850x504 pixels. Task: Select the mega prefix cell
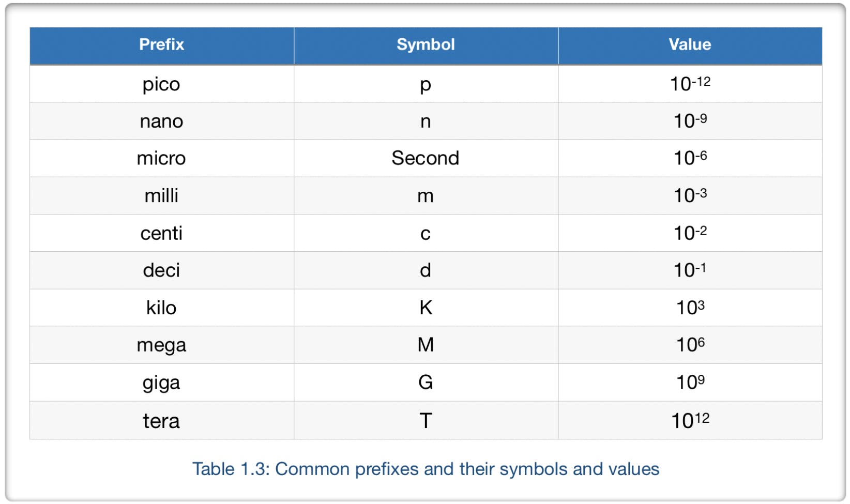click(161, 345)
